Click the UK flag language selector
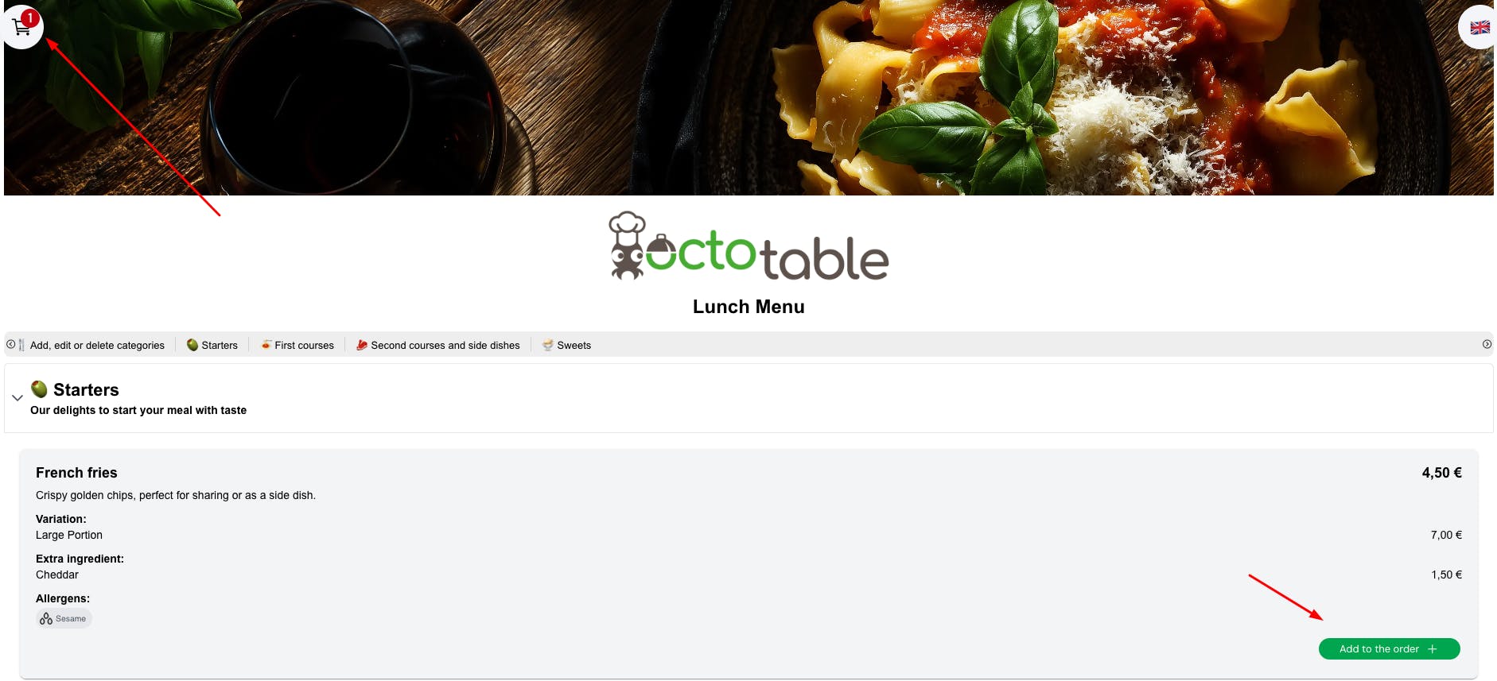The image size is (1497, 681). pyautogui.click(x=1479, y=27)
